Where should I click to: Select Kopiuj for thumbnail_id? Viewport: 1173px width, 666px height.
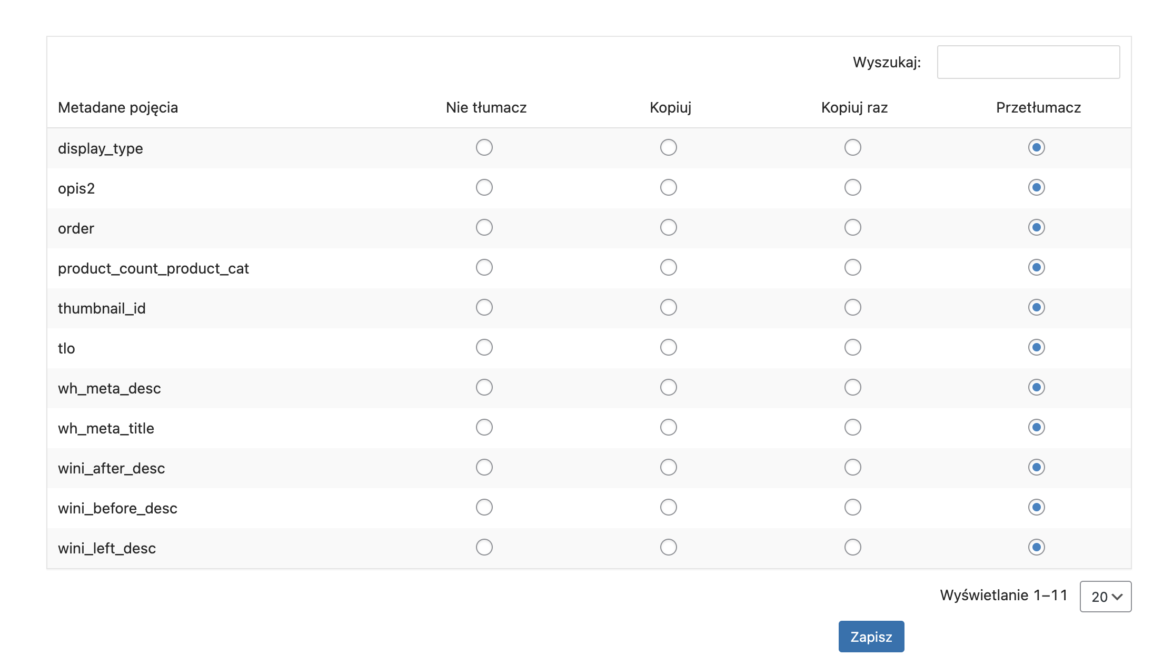coord(669,307)
